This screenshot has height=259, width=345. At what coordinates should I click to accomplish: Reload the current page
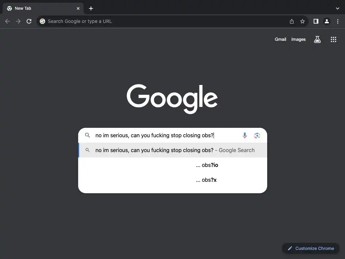tap(29, 21)
